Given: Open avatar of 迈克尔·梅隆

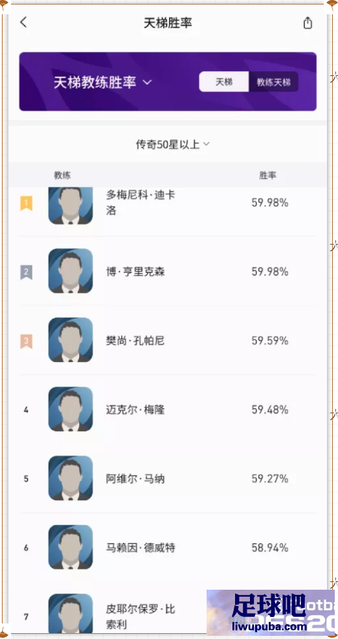Looking at the screenshot, I should [71, 409].
